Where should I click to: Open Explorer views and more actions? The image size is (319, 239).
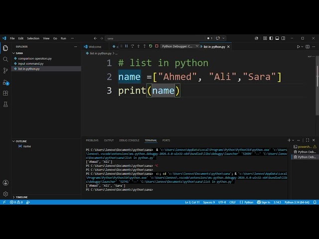pos(76,47)
